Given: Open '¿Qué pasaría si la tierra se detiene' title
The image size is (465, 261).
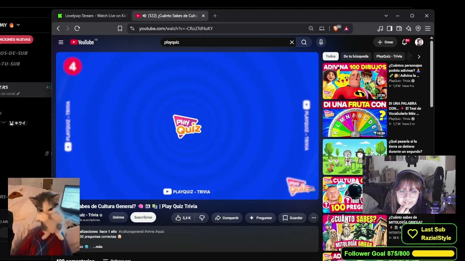Looking at the screenshot, I should [x=405, y=146].
